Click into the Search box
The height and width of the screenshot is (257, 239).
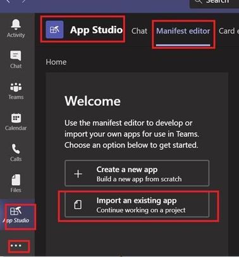click(x=214, y=3)
